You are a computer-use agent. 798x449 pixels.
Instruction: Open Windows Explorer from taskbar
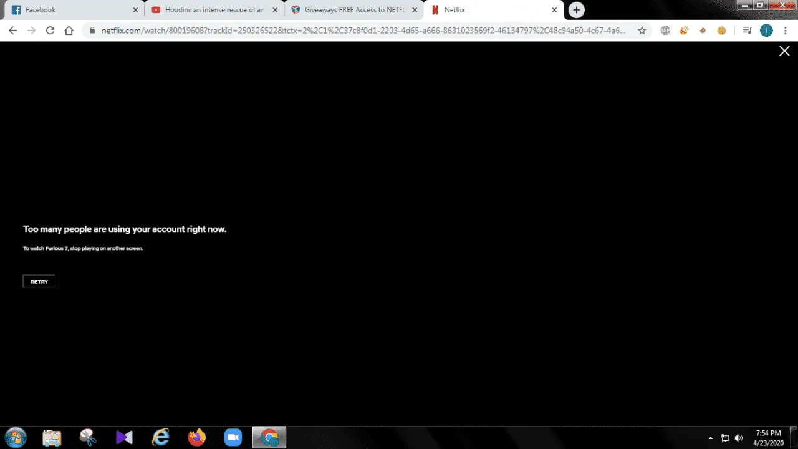52,438
